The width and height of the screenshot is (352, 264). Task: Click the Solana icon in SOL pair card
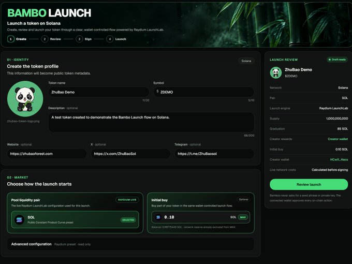coord(19,219)
